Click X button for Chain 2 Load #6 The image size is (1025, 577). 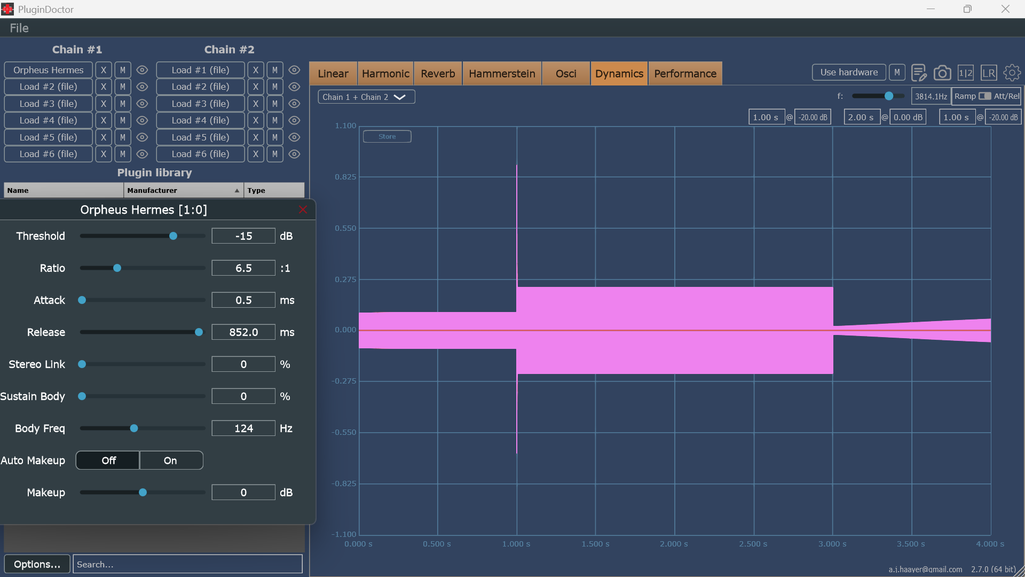256,154
